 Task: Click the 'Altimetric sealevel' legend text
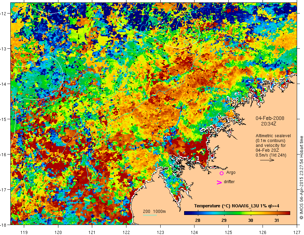pos(273,136)
